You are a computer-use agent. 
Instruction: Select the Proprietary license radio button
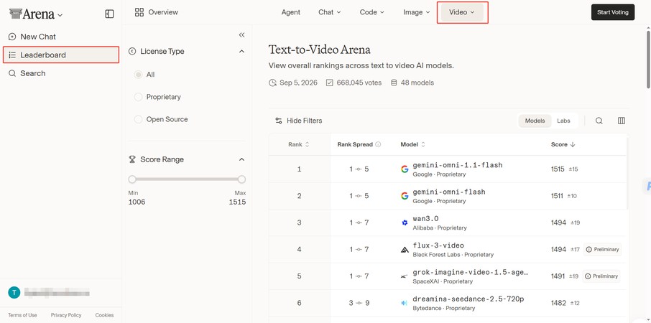coord(138,97)
